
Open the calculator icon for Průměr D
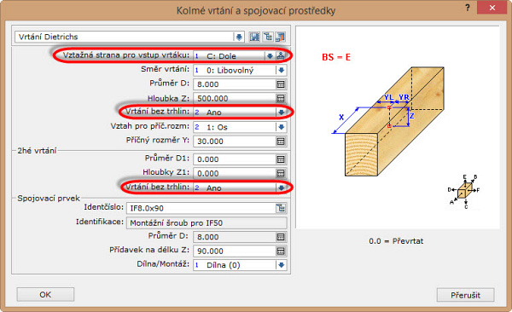(281, 84)
